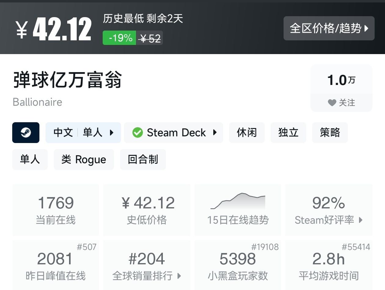Viewport: 385px width, 290px height.
Task: Expand the Steam好评率 details arrow
Action: [x=361, y=220]
